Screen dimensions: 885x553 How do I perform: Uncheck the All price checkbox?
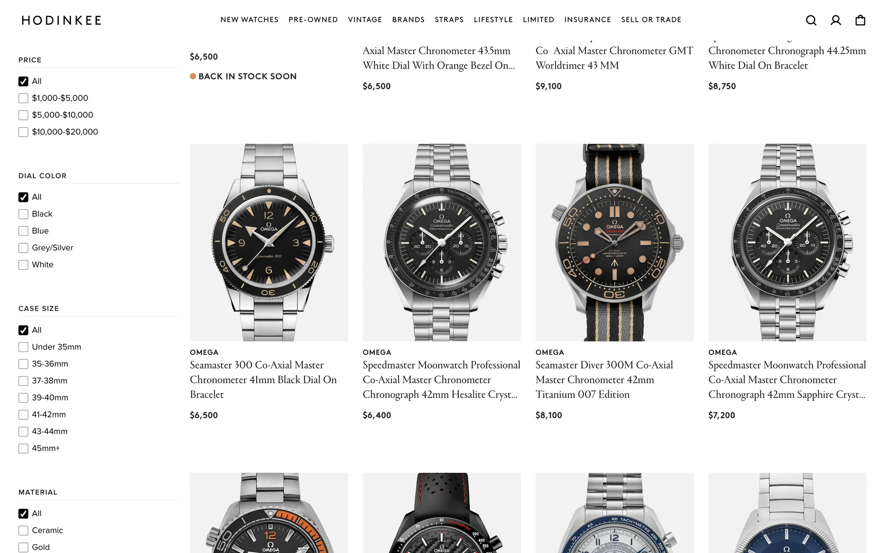click(x=24, y=82)
